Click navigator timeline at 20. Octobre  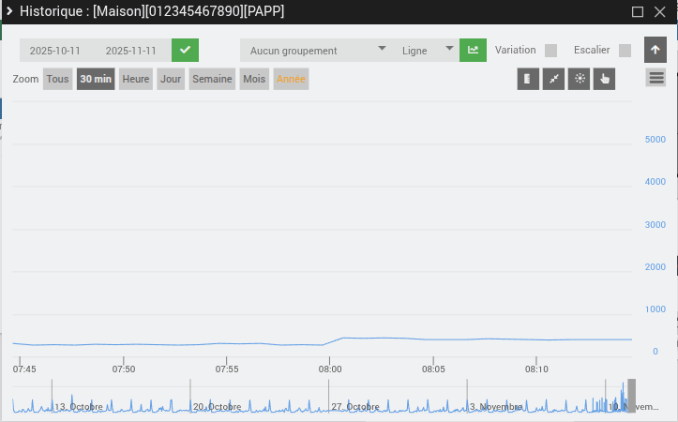(217, 407)
